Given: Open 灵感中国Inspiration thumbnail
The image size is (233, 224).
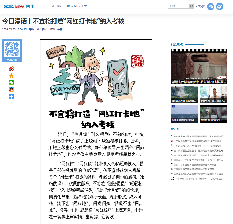Looking at the screenshot, I should click(214, 114).
